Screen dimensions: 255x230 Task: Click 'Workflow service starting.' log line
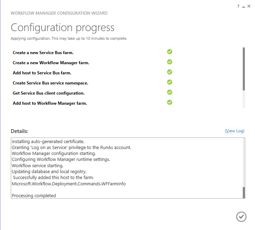(x=37, y=165)
